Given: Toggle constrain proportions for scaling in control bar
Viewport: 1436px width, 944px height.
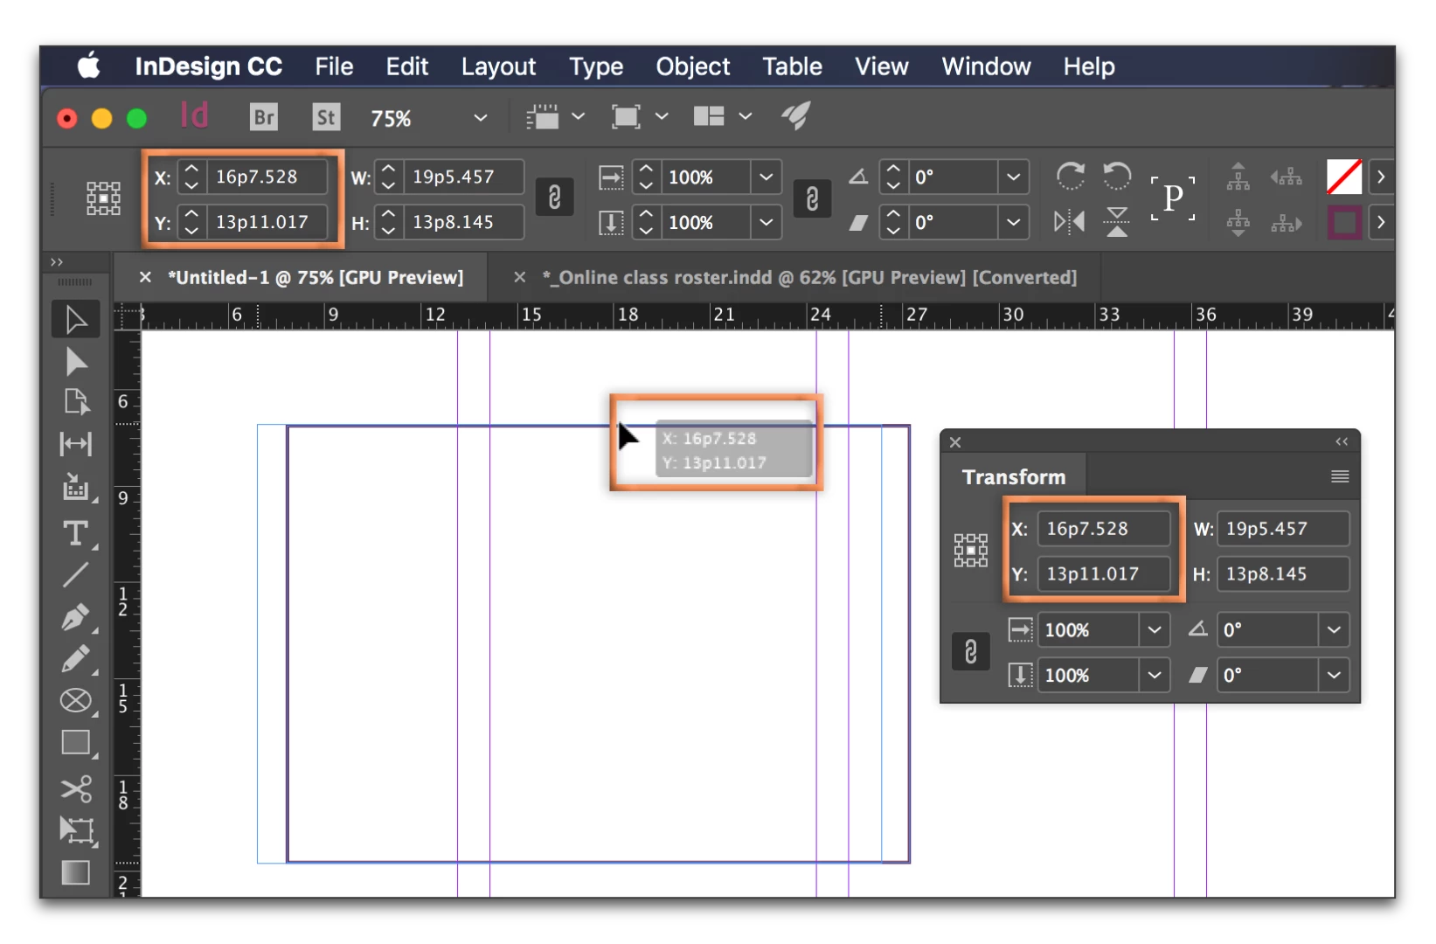Looking at the screenshot, I should coord(812,198).
